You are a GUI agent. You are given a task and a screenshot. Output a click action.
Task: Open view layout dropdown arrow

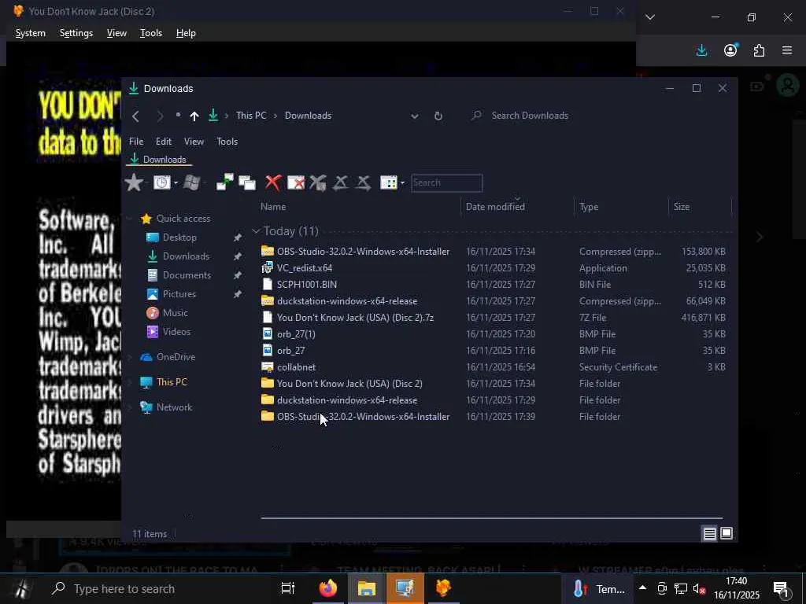402,182
